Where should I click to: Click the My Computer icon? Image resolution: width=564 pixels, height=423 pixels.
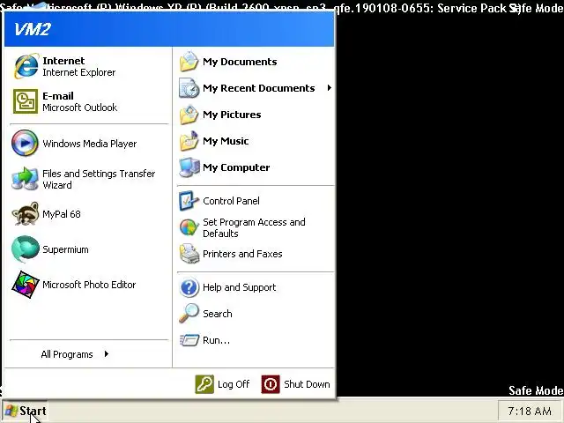[189, 167]
